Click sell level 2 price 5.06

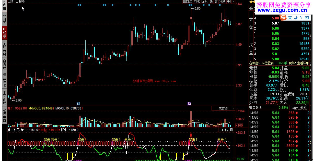[275, 28]
